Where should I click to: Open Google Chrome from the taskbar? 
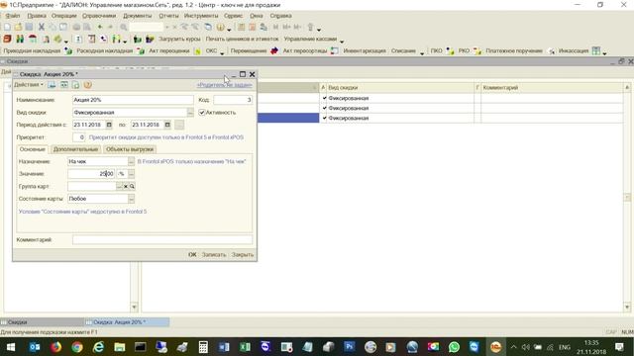[77, 347]
